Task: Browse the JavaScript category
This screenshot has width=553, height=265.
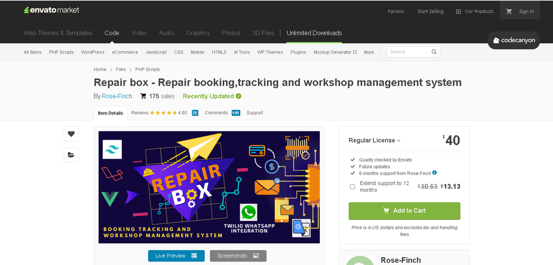Action: coord(156,52)
